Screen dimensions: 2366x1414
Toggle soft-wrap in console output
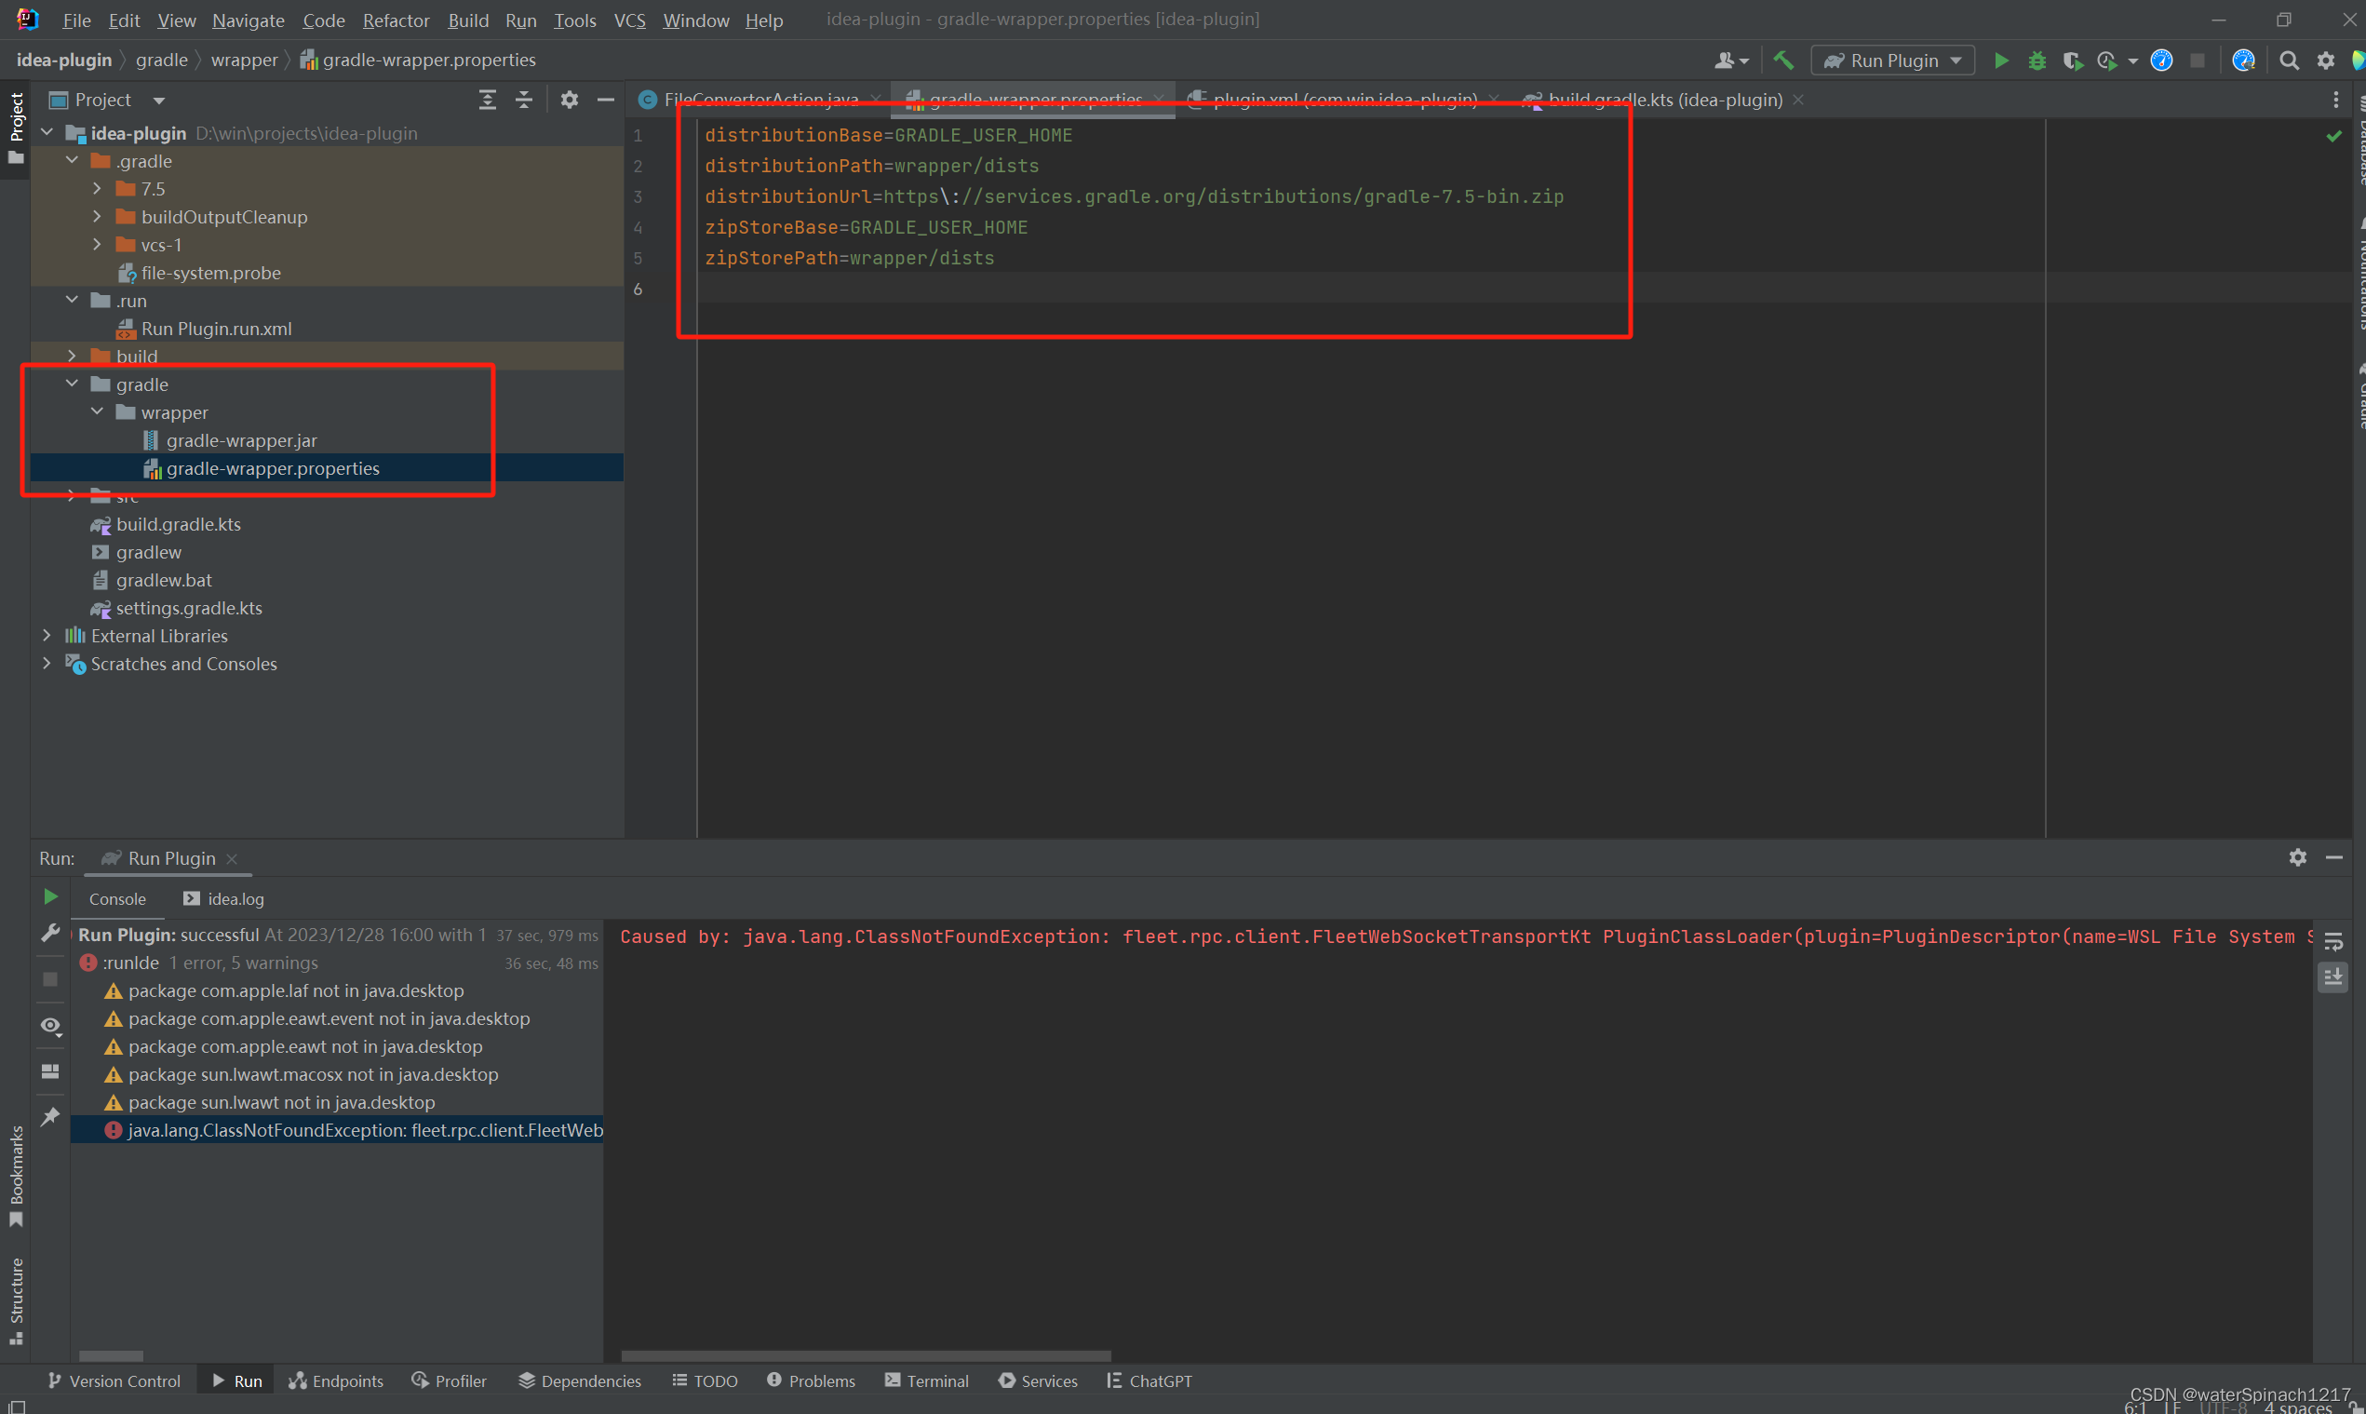(x=2332, y=941)
